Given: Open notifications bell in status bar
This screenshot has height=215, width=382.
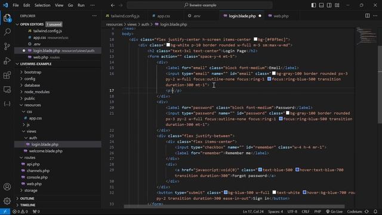Looking at the screenshot, I should click(375, 211).
